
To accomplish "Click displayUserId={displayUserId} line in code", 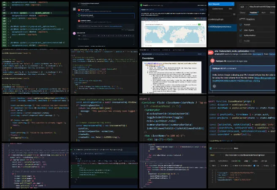I will 168,114.
